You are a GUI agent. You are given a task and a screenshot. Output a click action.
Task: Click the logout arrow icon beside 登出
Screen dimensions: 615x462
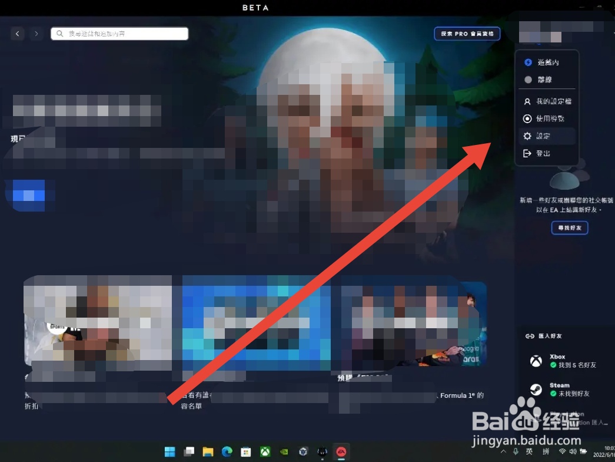(527, 153)
